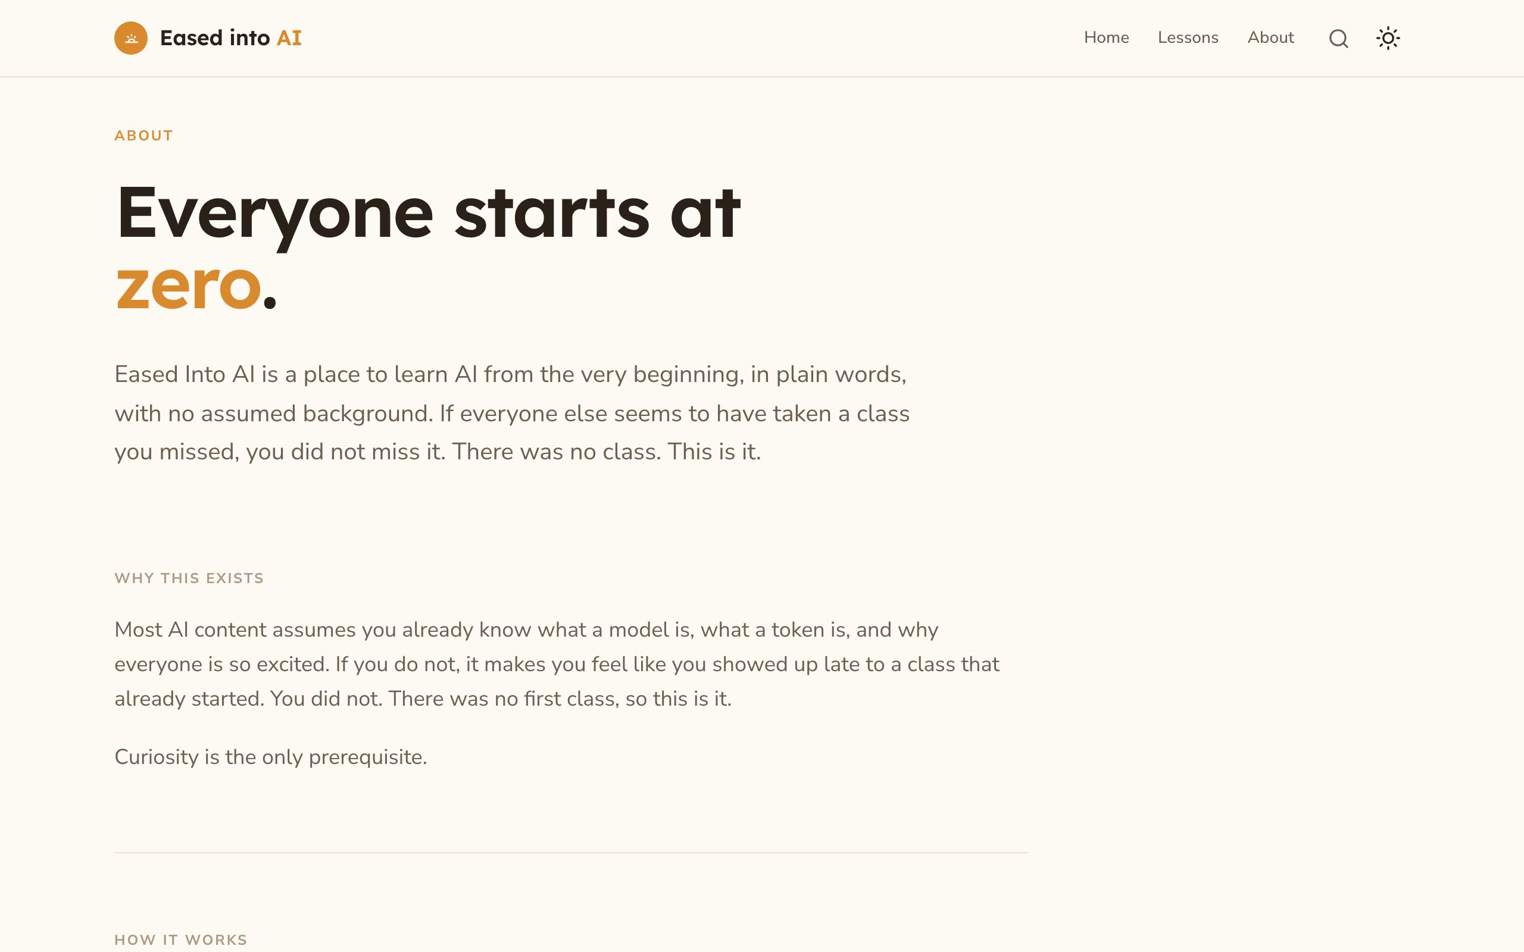
Task: Click the orange word "zero" in headline
Action: point(188,286)
